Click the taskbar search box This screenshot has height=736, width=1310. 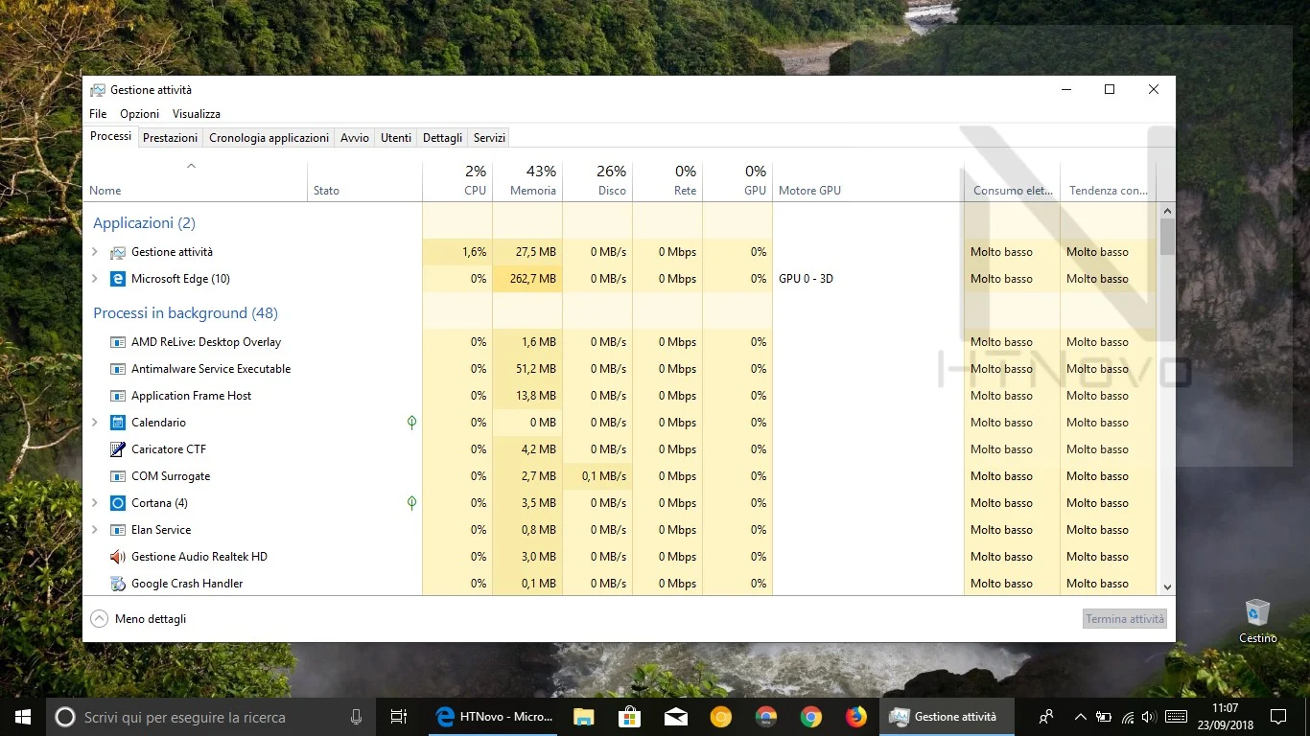(211, 717)
